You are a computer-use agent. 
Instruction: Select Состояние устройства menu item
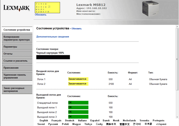[17, 30]
